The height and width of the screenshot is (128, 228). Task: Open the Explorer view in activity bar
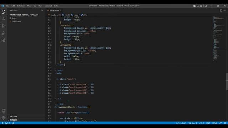click(4, 12)
